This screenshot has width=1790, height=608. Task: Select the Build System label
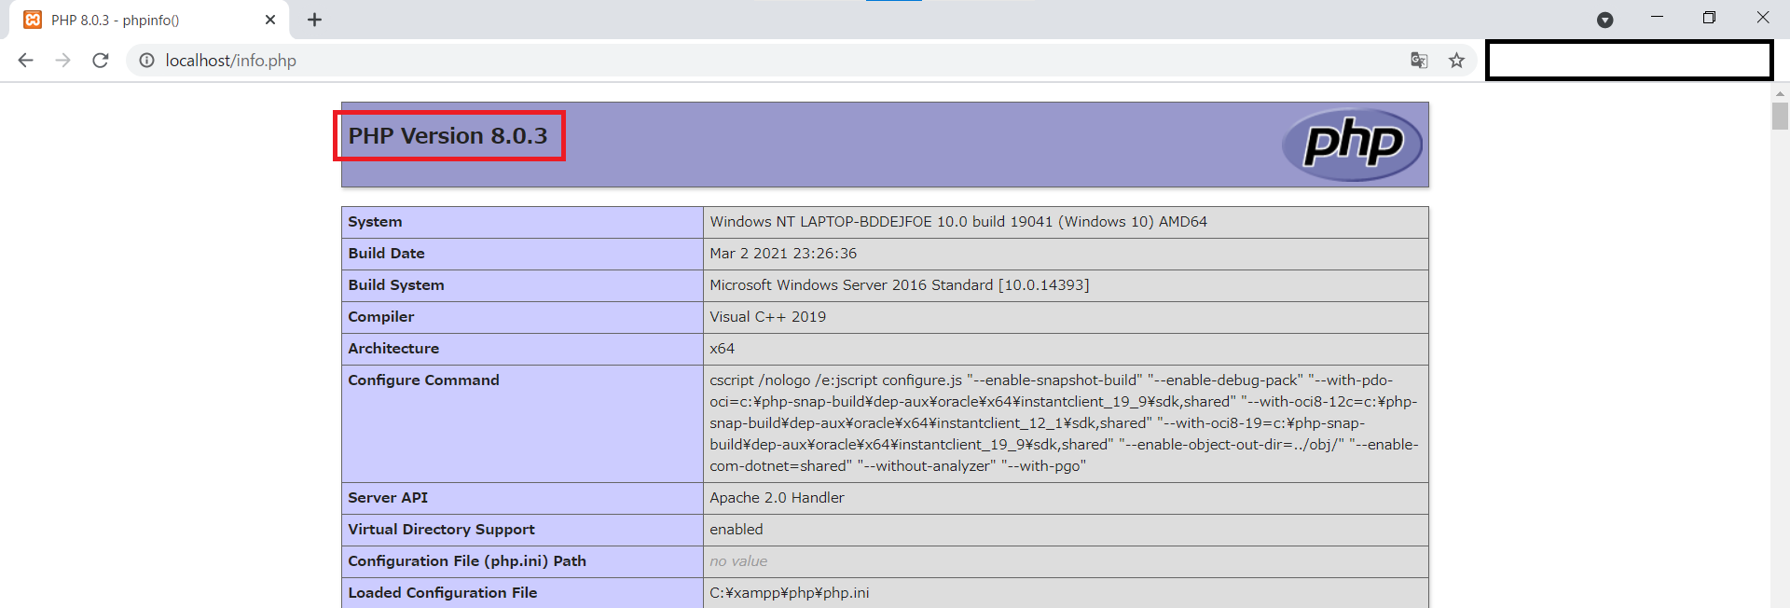[396, 285]
